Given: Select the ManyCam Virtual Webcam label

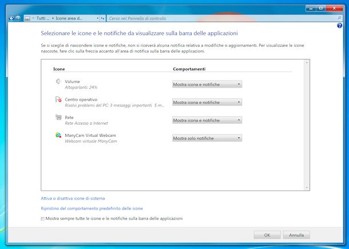Looking at the screenshot, I should pyautogui.click(x=90, y=135).
